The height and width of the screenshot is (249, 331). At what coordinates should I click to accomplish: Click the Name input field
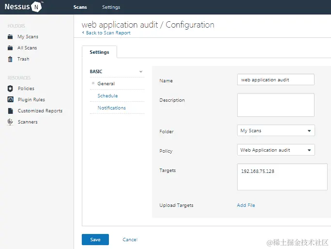pos(276,79)
